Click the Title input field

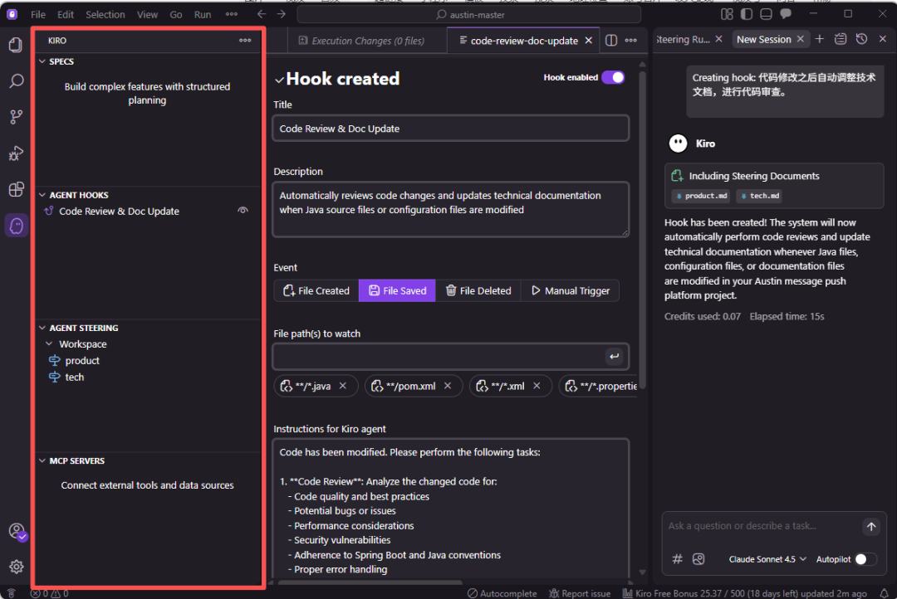tap(451, 129)
